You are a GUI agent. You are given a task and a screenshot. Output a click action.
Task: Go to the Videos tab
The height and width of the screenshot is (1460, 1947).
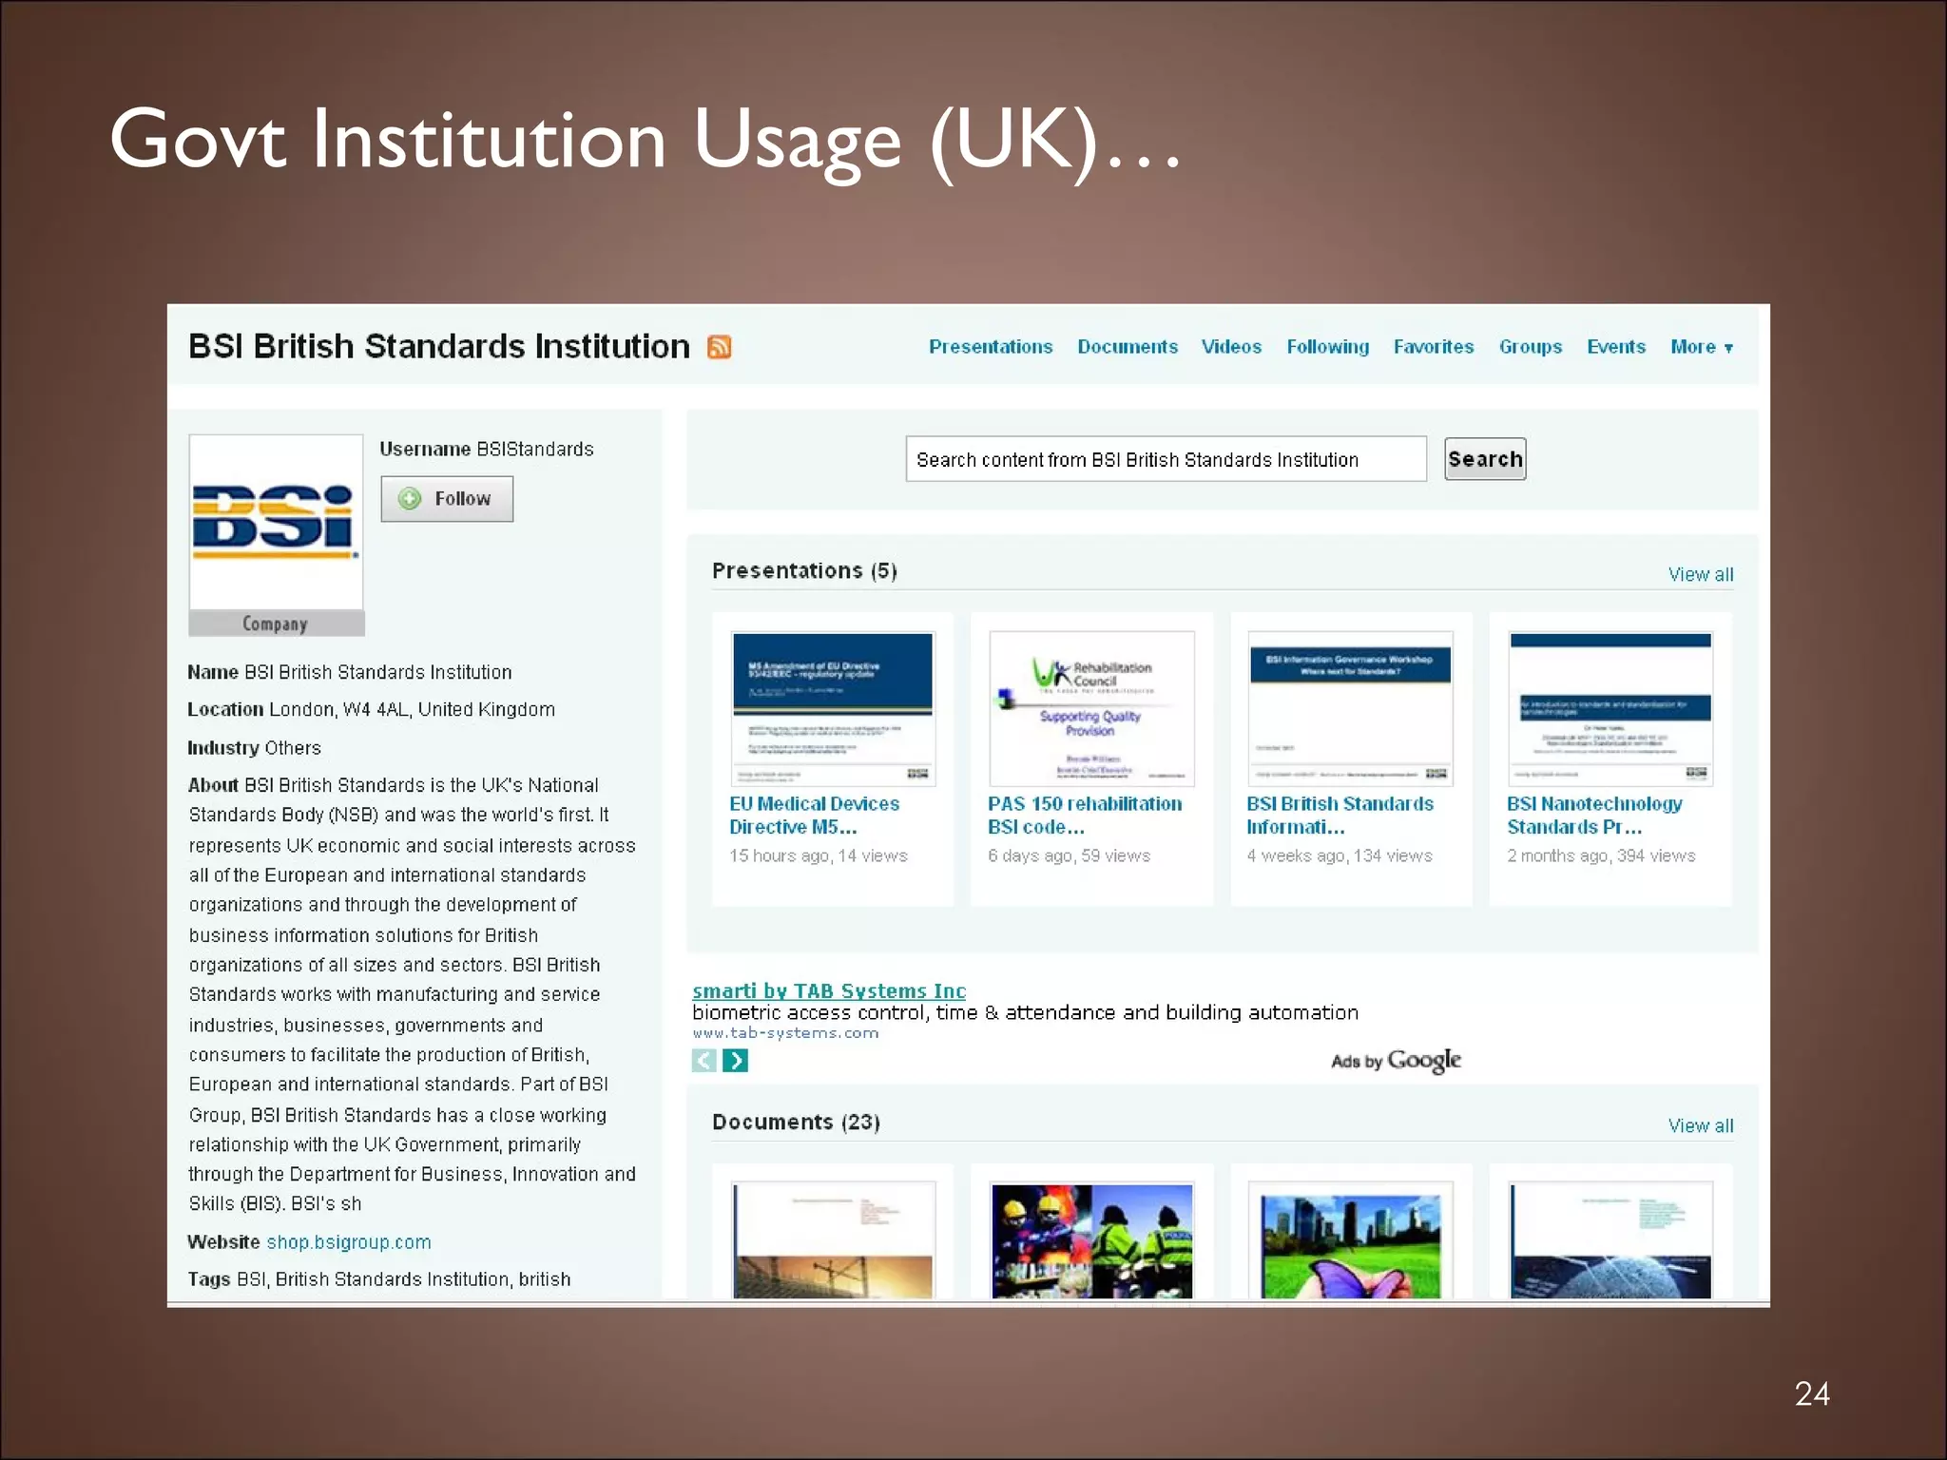coord(1230,347)
